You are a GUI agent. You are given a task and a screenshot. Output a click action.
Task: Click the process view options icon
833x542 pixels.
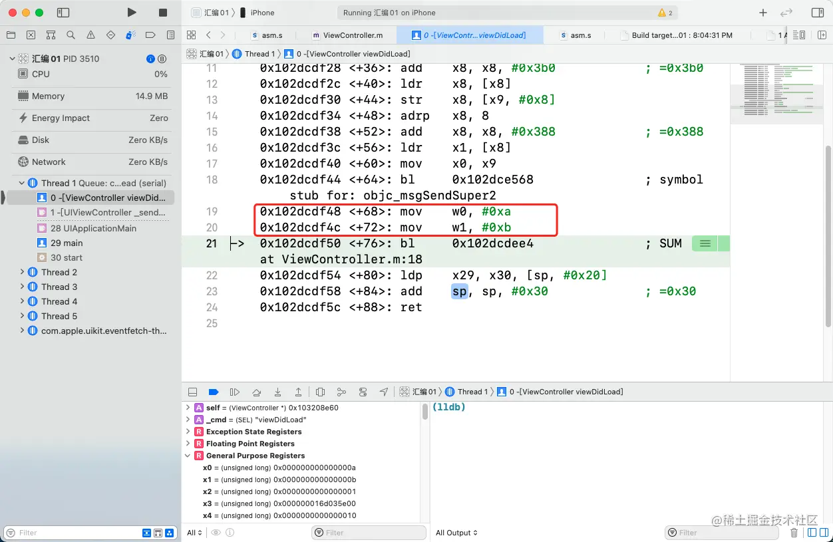tap(162, 59)
